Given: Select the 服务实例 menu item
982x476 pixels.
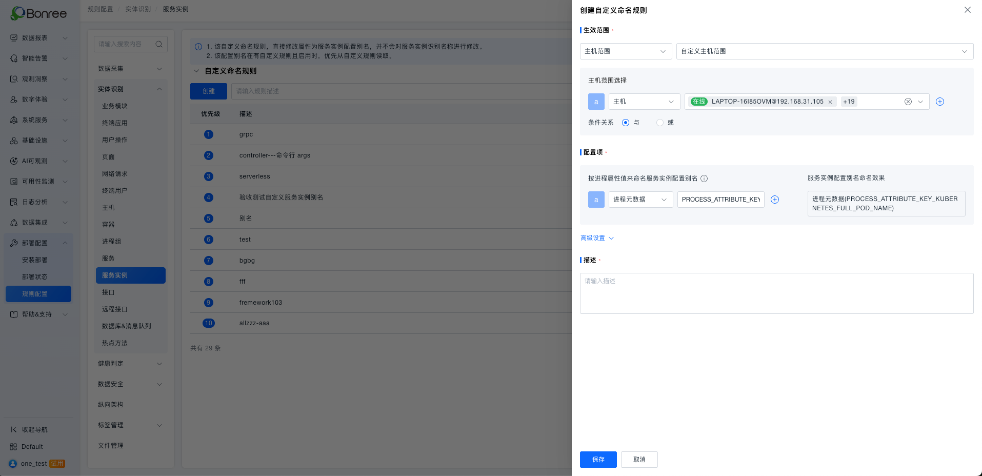Looking at the screenshot, I should click(130, 275).
